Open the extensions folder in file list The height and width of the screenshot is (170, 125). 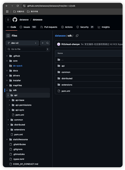point(67,85)
